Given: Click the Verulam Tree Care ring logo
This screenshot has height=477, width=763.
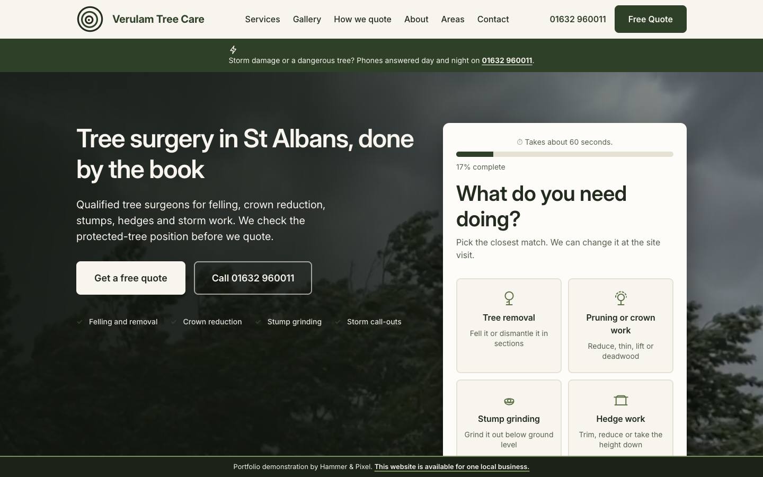Looking at the screenshot, I should pyautogui.click(x=90, y=19).
